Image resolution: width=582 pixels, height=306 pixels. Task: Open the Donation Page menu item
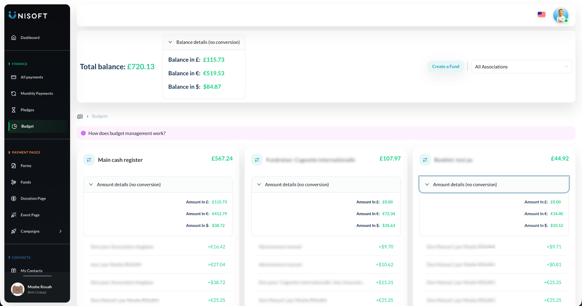[33, 199]
